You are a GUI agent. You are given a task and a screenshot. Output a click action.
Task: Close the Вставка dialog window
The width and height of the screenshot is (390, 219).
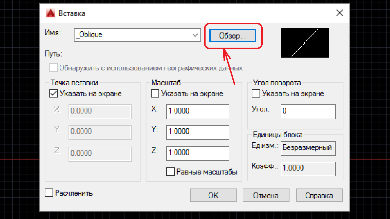tap(339, 13)
